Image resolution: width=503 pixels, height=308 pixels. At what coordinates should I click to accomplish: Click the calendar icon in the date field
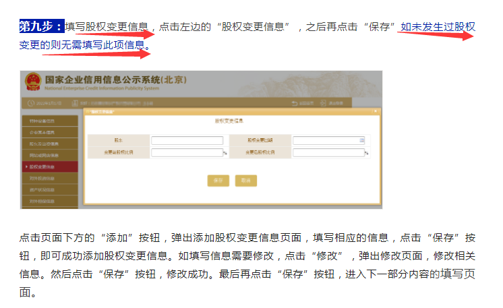361,140
